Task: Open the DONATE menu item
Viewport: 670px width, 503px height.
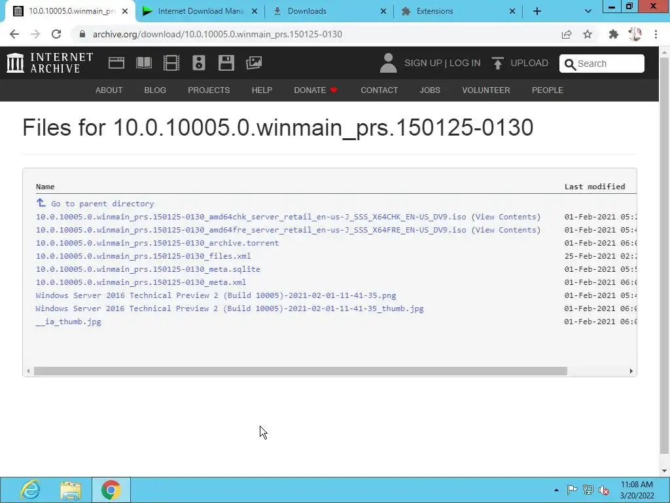Action: 316,90
